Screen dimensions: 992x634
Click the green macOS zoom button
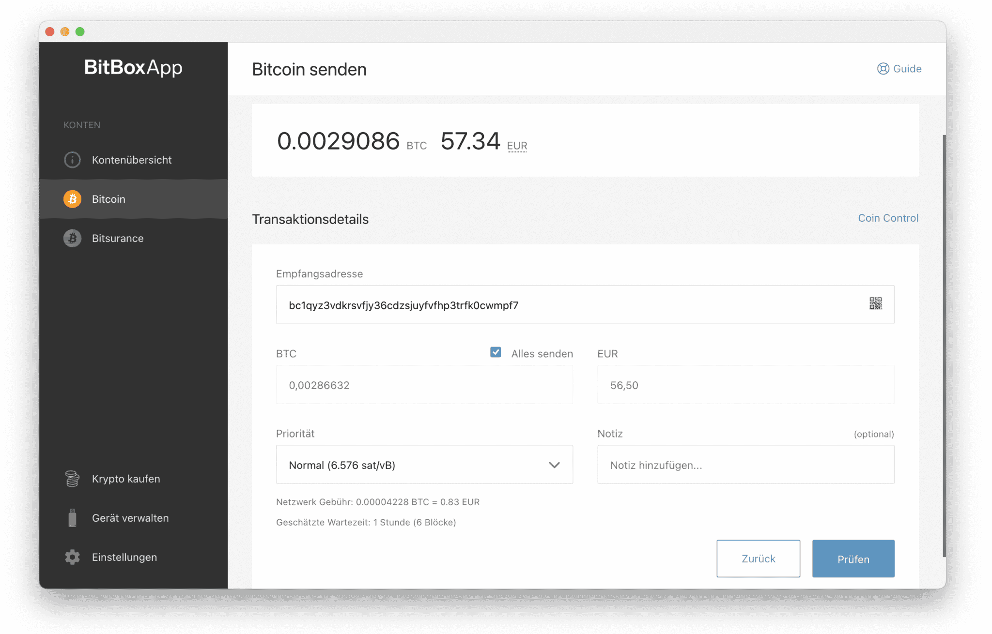tap(80, 31)
